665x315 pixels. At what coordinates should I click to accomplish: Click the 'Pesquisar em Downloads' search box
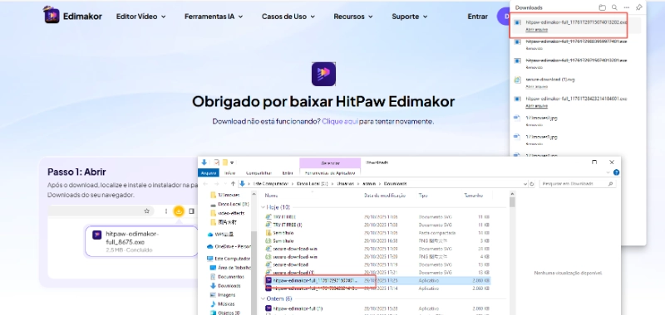[x=577, y=184]
